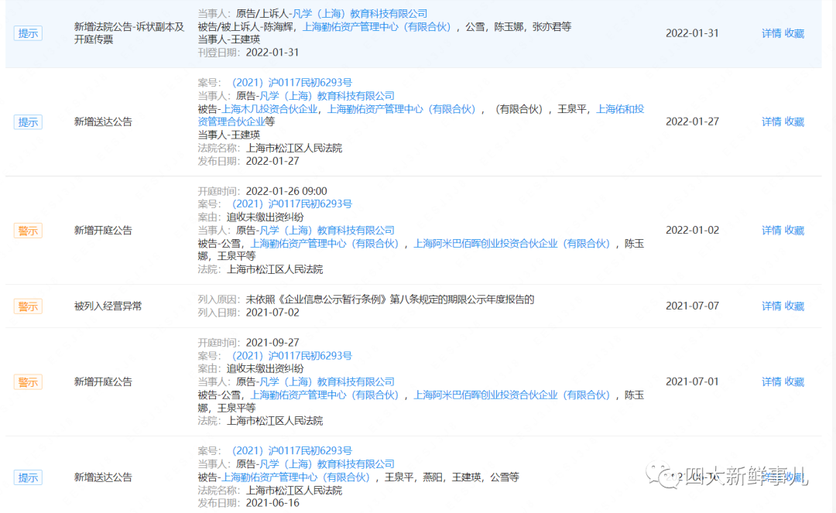Screen dimensions: 836x513
Task: Click the 警示 tag on the 2022-01-02 row
Action: (x=28, y=231)
